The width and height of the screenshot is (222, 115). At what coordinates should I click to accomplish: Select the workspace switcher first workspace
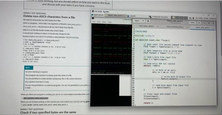[173, 17]
